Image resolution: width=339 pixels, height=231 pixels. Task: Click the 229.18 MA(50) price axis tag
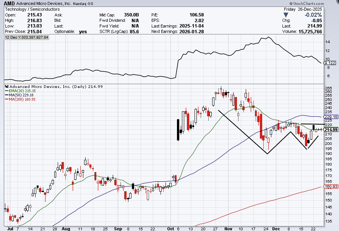[x=331, y=117]
